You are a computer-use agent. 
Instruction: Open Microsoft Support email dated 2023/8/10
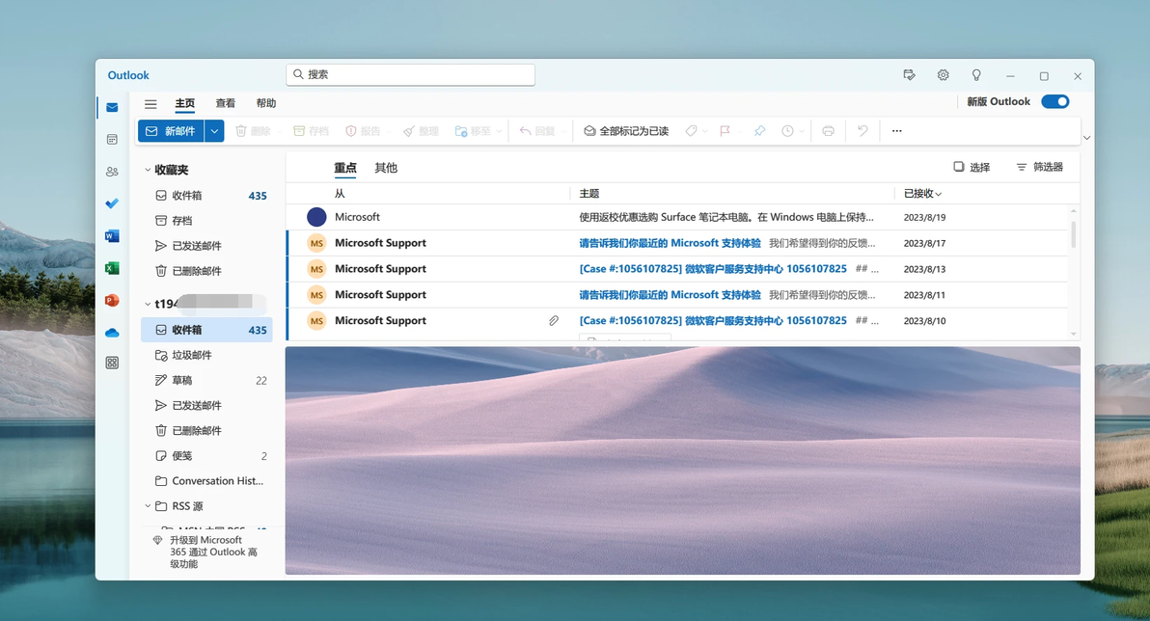(x=676, y=320)
